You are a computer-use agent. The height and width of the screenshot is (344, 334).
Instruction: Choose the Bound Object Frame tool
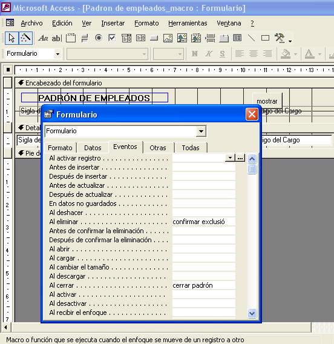[196, 38]
